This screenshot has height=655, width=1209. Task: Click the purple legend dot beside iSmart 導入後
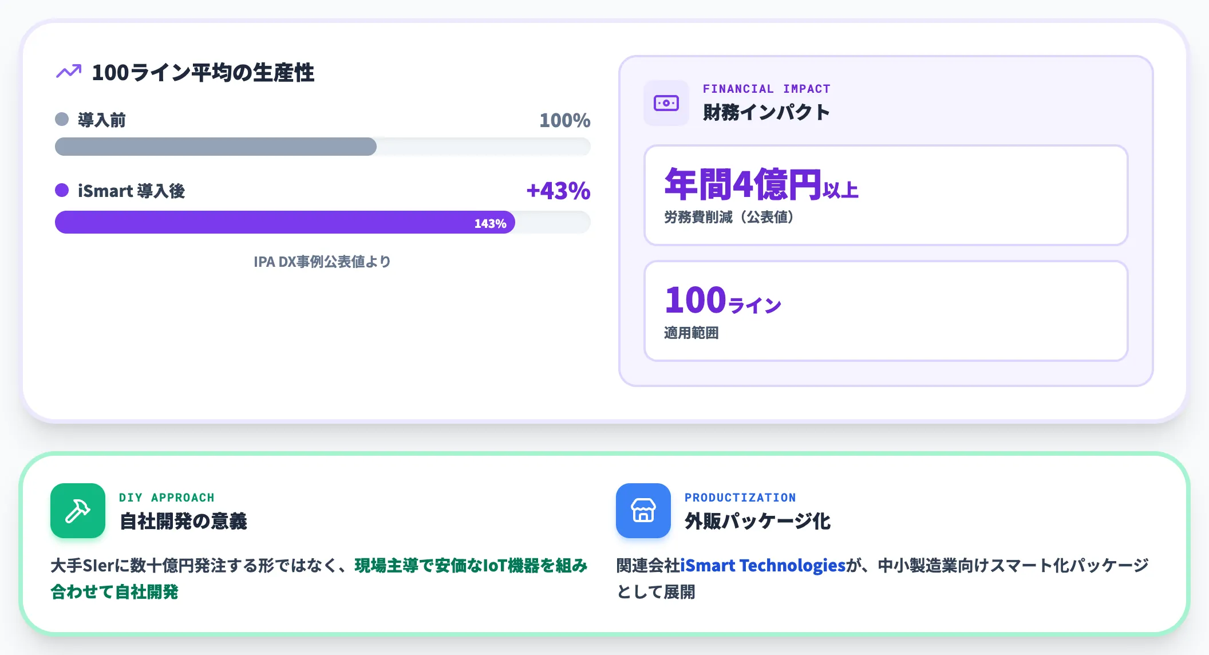click(62, 190)
